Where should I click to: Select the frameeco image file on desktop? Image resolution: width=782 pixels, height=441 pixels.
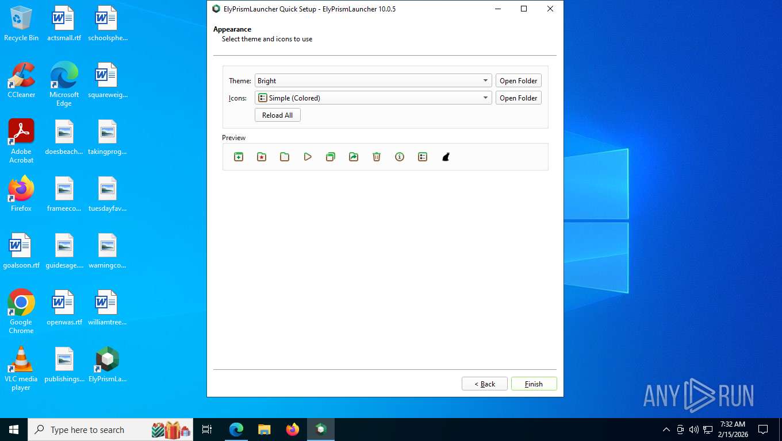64,194
